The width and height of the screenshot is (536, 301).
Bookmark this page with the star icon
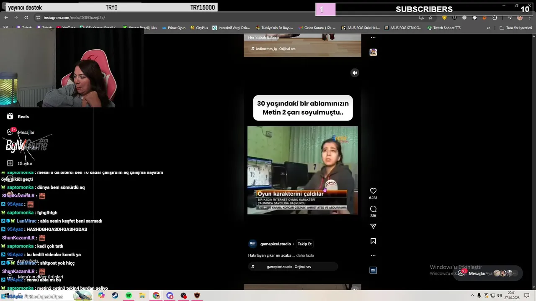[430, 18]
